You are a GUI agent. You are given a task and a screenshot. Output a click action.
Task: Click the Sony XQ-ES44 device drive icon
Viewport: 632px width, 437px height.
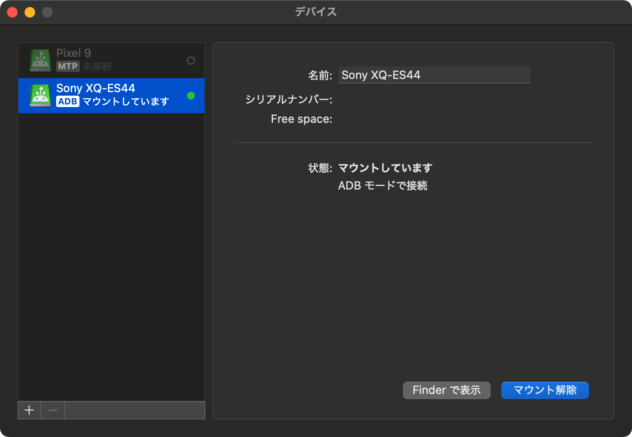[x=40, y=95]
